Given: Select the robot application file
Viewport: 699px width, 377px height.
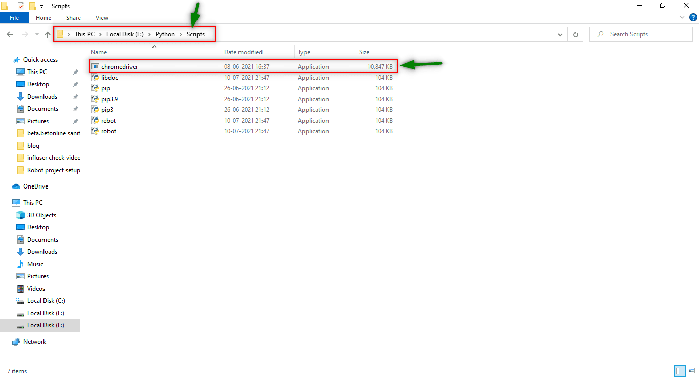Looking at the screenshot, I should 108,131.
